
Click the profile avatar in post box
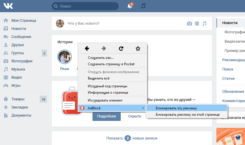point(60,23)
